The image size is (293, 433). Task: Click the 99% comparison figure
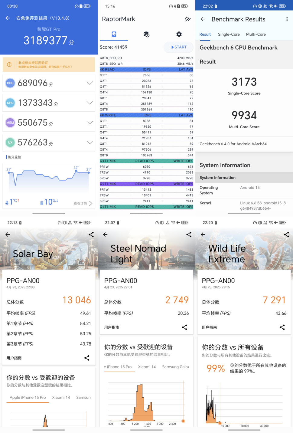(x=216, y=368)
